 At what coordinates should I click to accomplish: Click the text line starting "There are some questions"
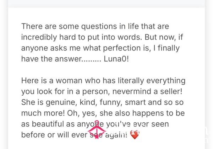(95, 26)
